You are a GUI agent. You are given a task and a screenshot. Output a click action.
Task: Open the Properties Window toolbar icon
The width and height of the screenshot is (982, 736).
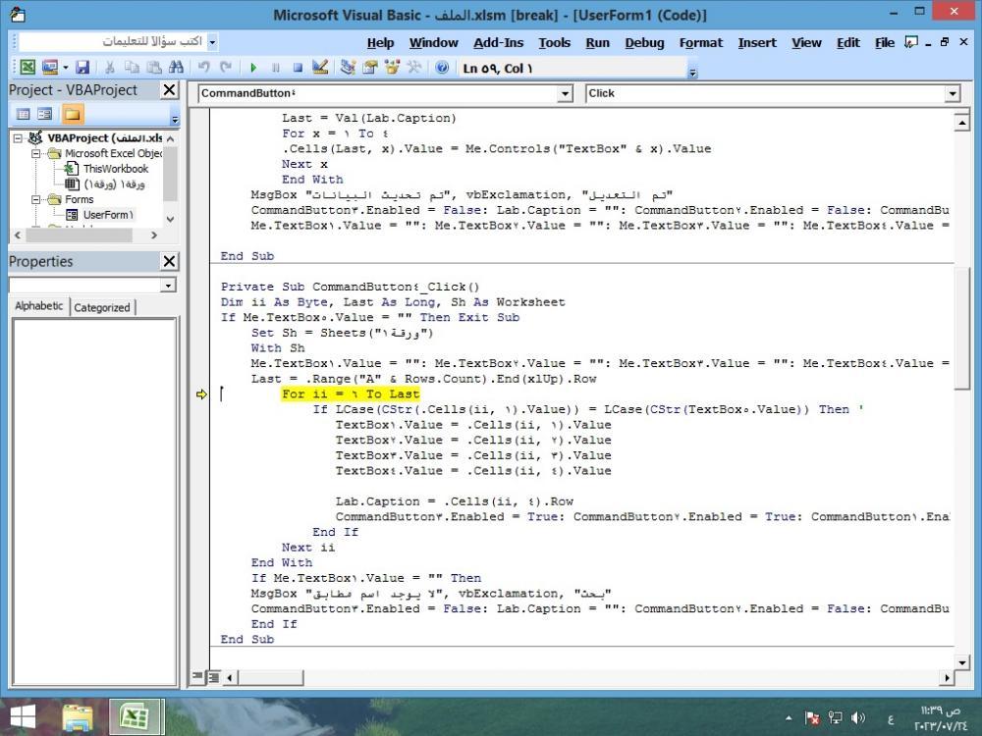370,67
